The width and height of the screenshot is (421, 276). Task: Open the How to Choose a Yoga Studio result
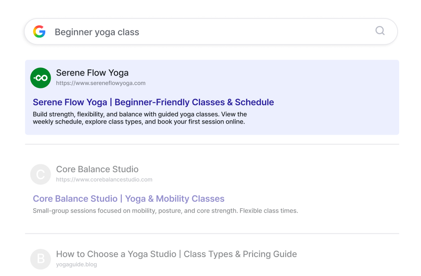(x=177, y=254)
